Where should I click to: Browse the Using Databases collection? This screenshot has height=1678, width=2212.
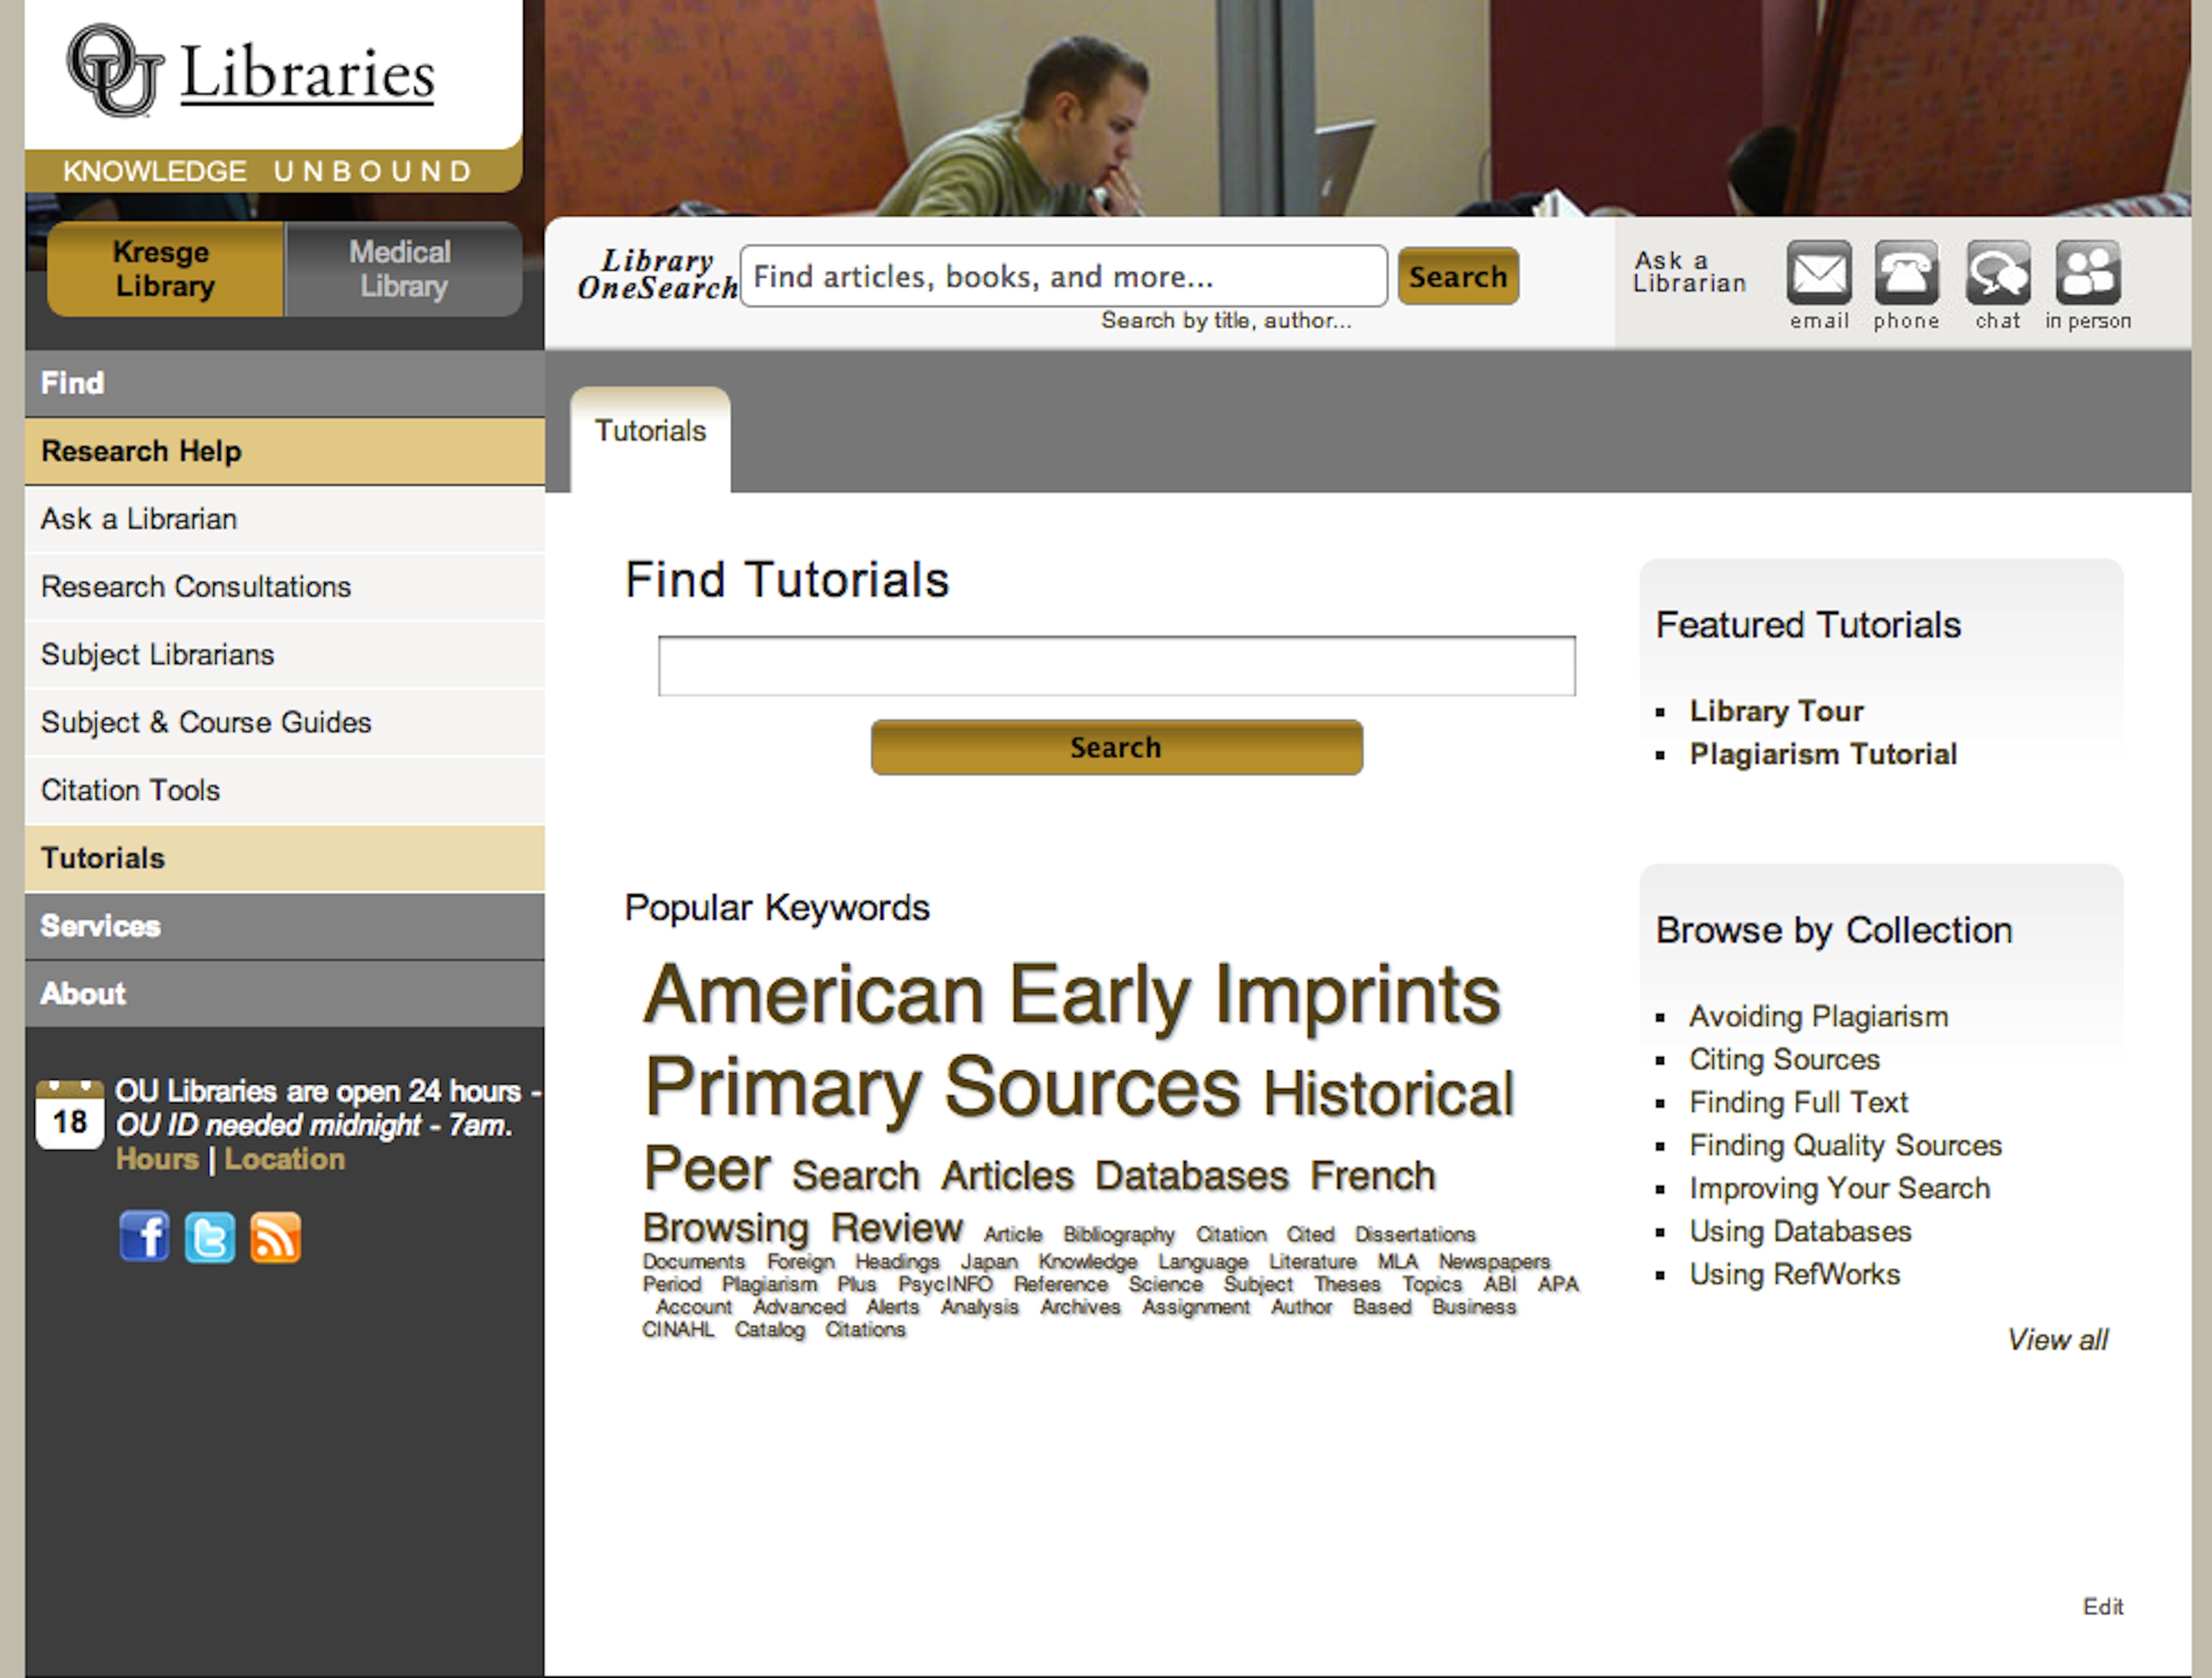click(x=1800, y=1231)
